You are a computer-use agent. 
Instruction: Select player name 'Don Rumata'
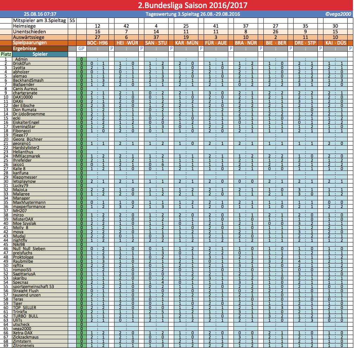[25, 110]
